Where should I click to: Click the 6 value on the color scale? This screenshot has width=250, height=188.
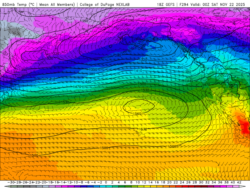point(125,182)
